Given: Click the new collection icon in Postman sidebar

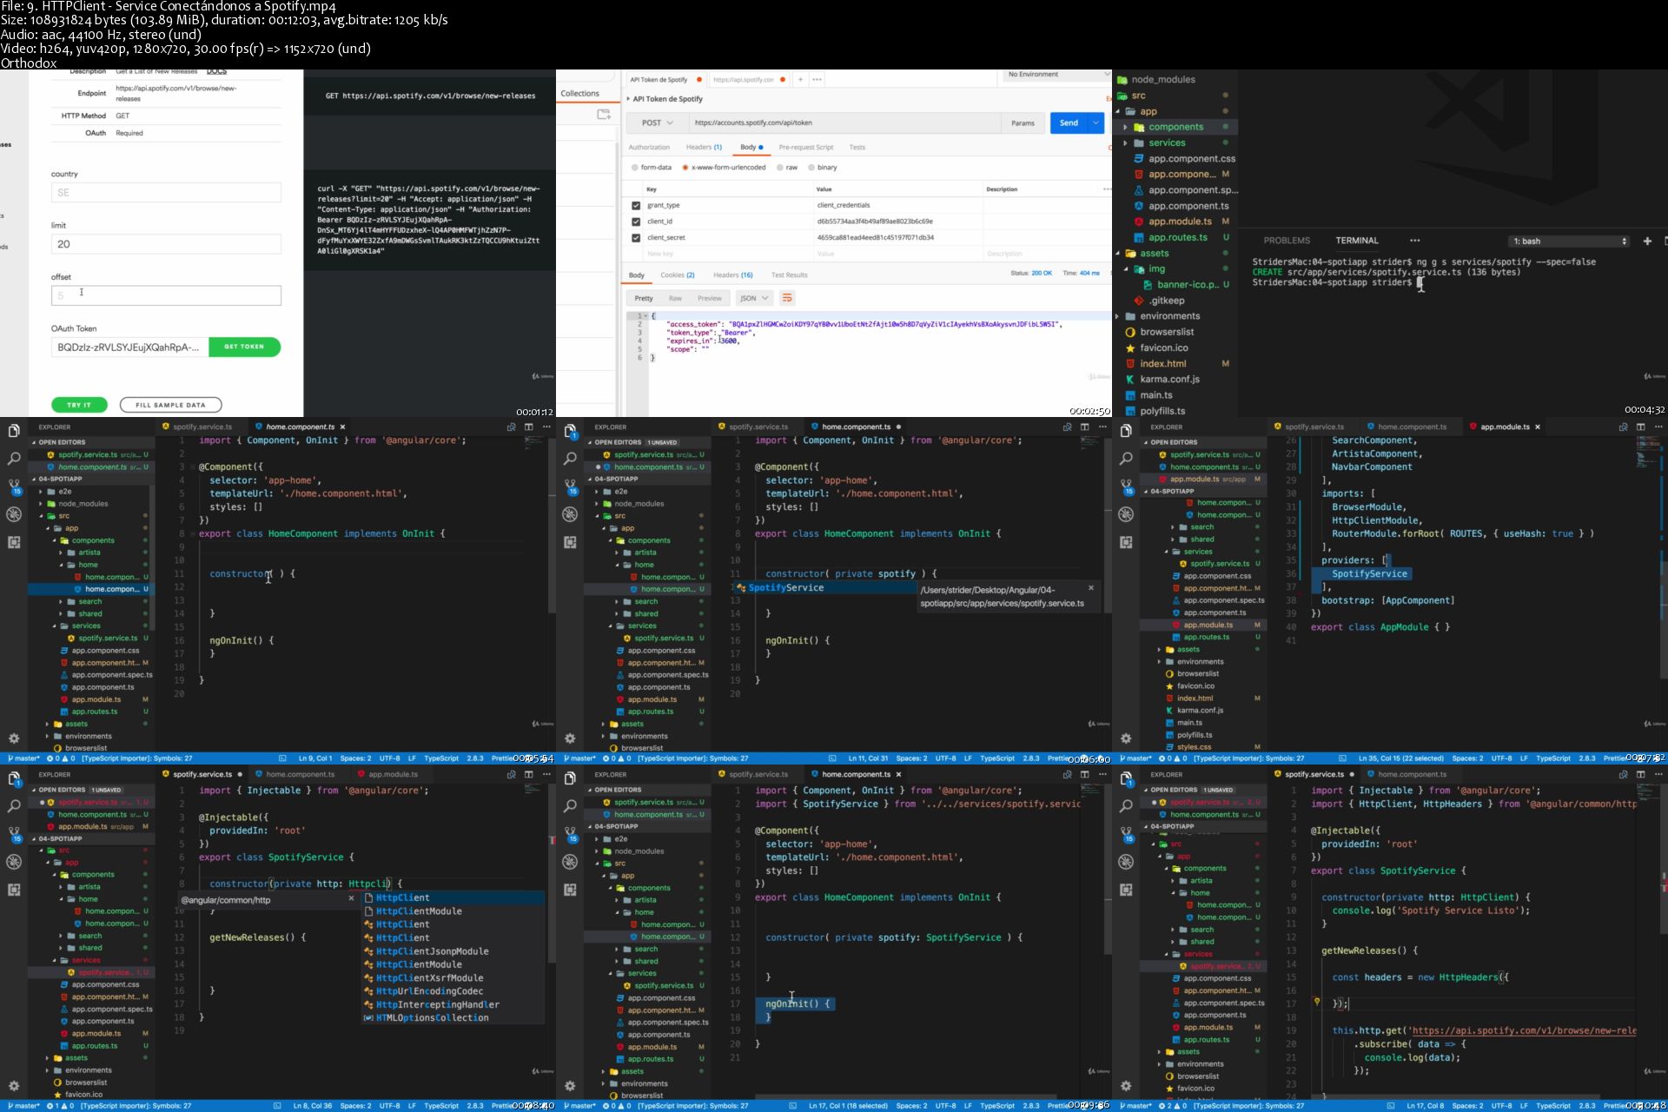Looking at the screenshot, I should point(604,114).
